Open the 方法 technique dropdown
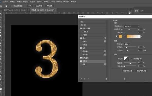 tap(127, 44)
